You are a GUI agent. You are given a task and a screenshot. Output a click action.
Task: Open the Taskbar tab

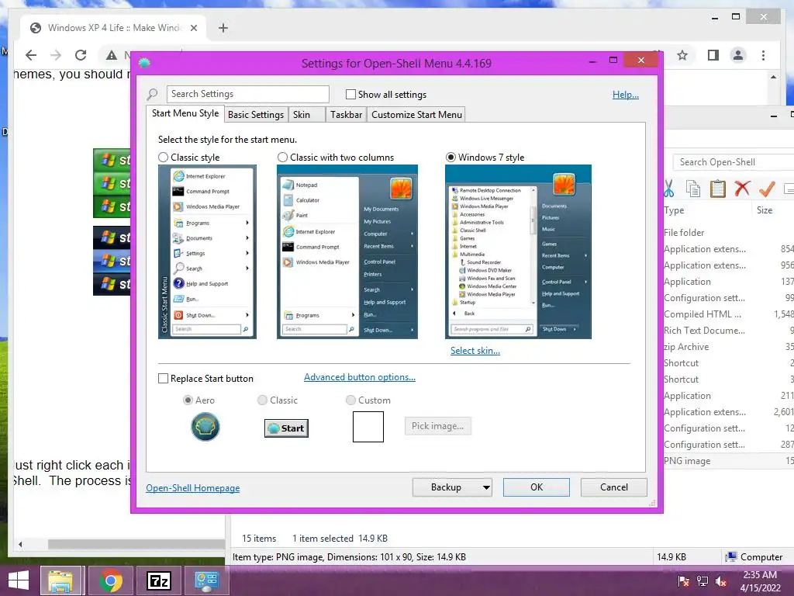[x=347, y=115]
